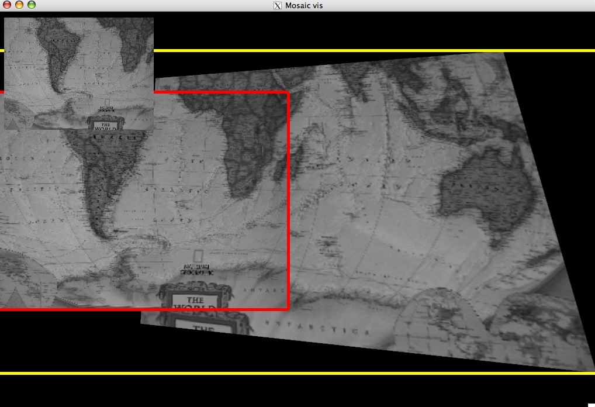This screenshot has width=595, height=407.
Task: Zoom the window using the green button
Action: click(32, 5)
